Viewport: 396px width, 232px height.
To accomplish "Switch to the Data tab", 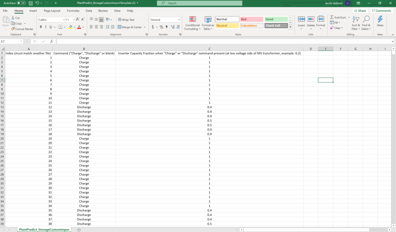I will (x=89, y=11).
